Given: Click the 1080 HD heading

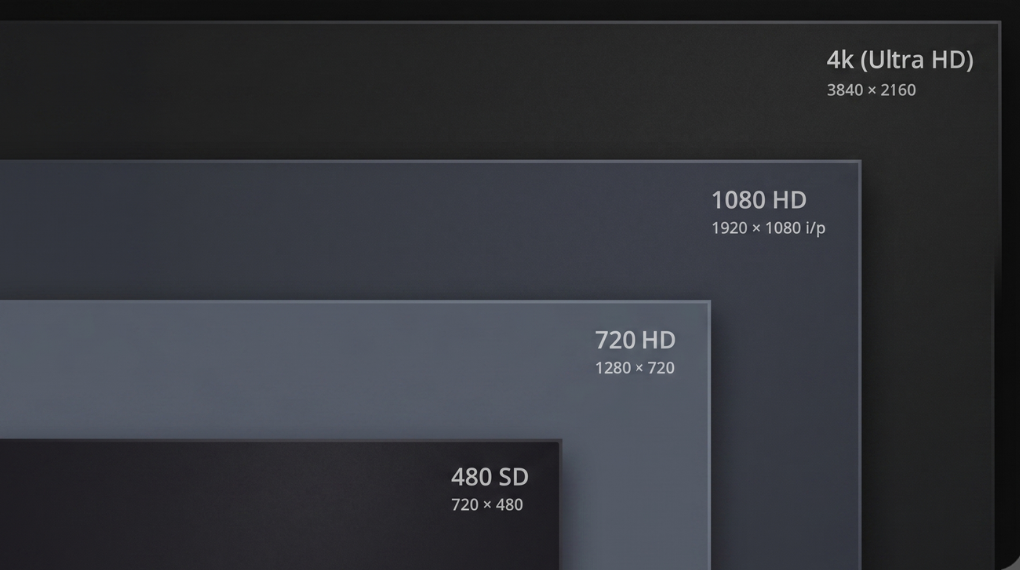Looking at the screenshot, I should pos(758,200).
